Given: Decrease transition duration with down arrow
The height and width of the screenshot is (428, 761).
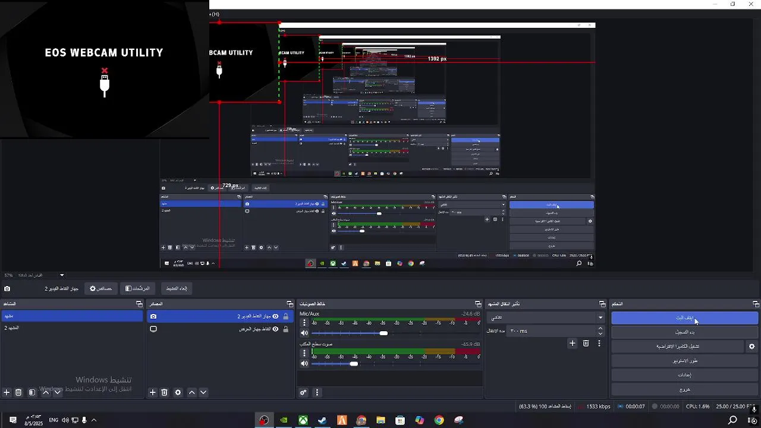Looking at the screenshot, I should [x=600, y=334].
